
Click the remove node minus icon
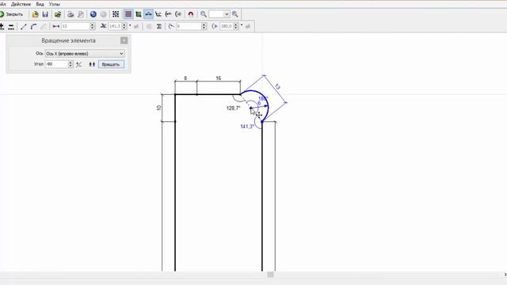tap(11, 26)
